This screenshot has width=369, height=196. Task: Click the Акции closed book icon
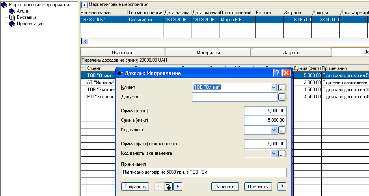[11, 11]
